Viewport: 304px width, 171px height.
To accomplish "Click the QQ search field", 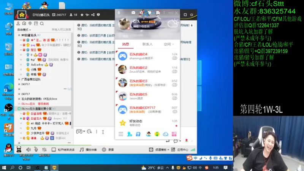I will coord(147,36).
